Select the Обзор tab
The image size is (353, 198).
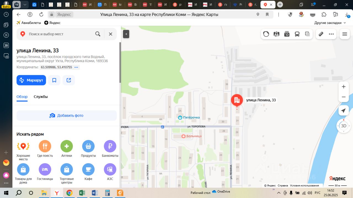click(x=22, y=97)
